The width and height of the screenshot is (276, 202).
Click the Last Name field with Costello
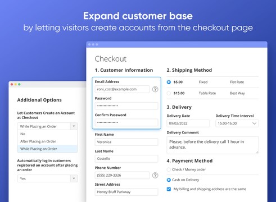(126, 159)
